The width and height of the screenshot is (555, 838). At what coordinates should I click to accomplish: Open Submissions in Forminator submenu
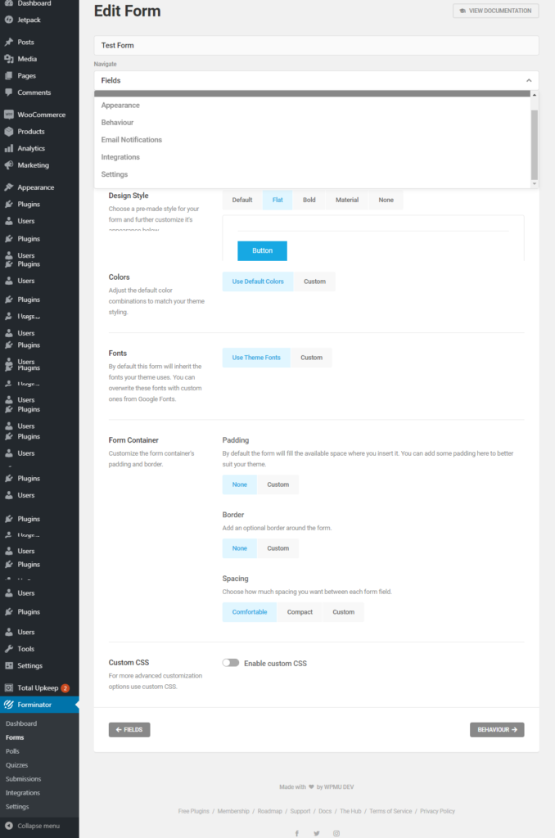[23, 779]
